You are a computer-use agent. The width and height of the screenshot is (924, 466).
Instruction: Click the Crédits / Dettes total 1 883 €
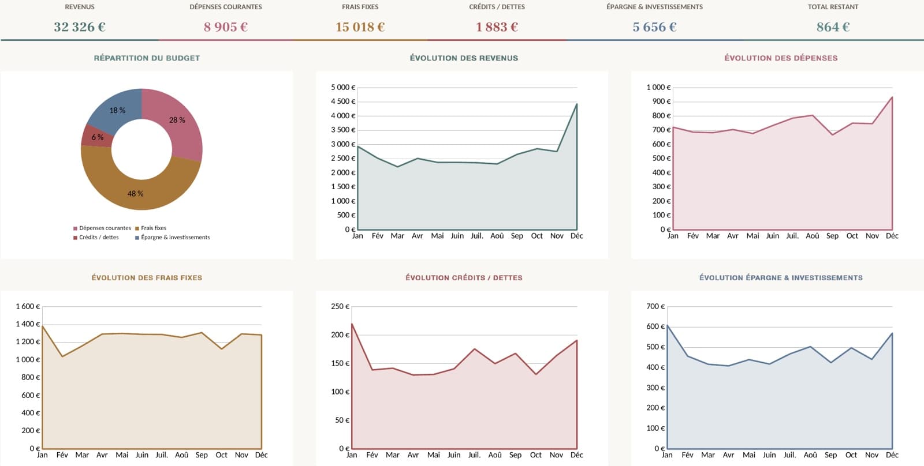coord(497,27)
